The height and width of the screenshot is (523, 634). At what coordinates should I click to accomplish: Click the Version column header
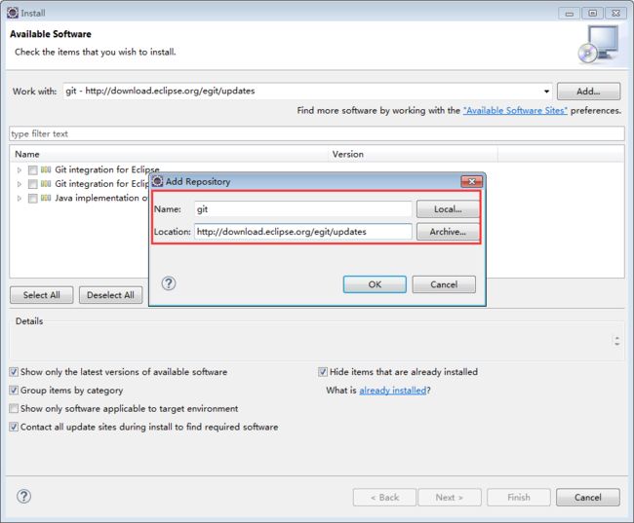coord(413,154)
